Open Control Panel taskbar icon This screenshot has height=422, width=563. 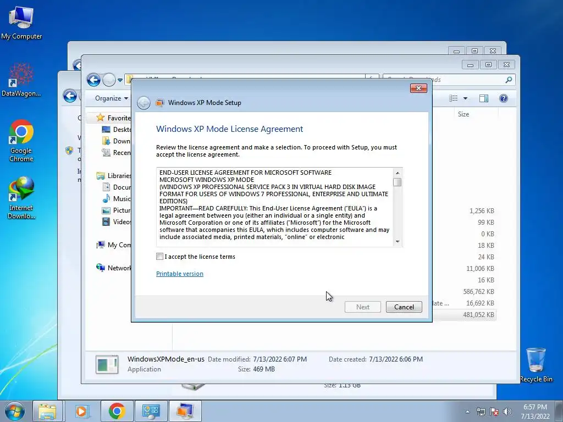coord(151,411)
